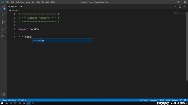188x105 pixels.
Task: Open the Windows Start menu
Action: [2, 103]
